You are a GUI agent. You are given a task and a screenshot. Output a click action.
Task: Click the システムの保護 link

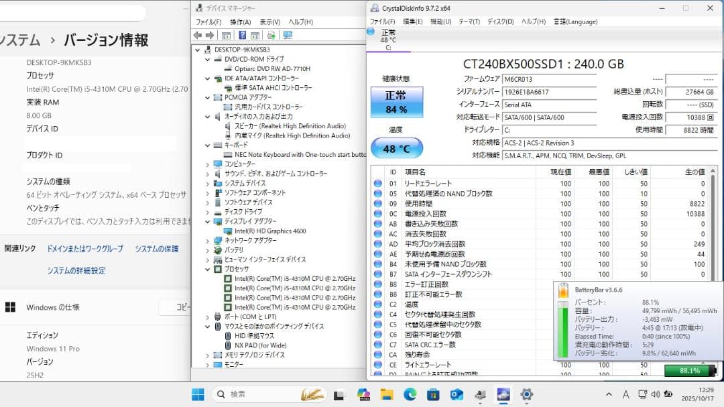point(157,248)
